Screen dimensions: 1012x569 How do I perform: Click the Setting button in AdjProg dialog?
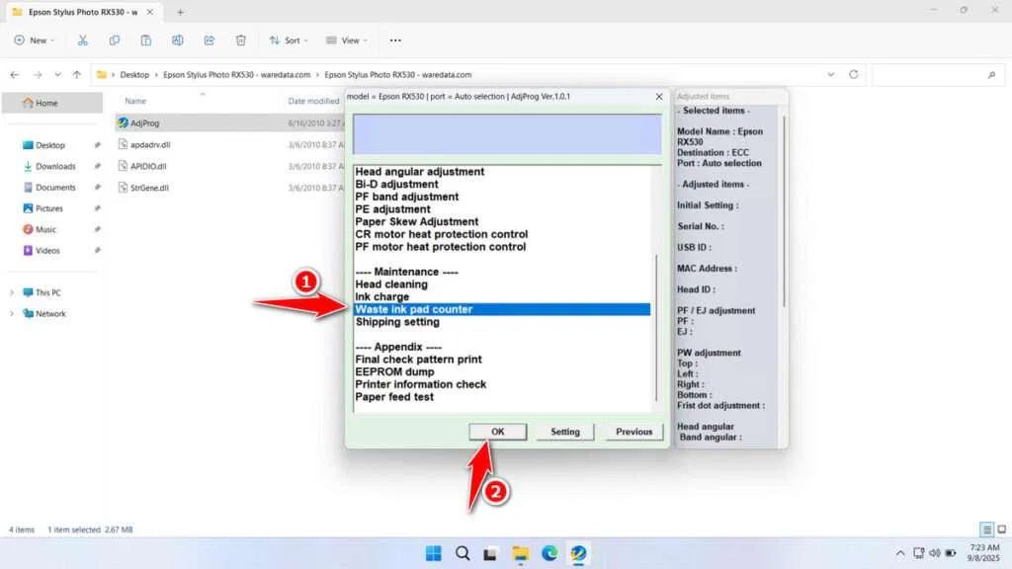point(564,432)
